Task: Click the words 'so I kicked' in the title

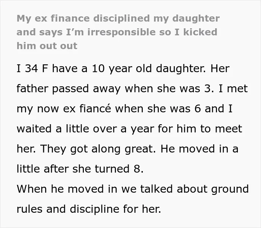Action: pos(188,32)
